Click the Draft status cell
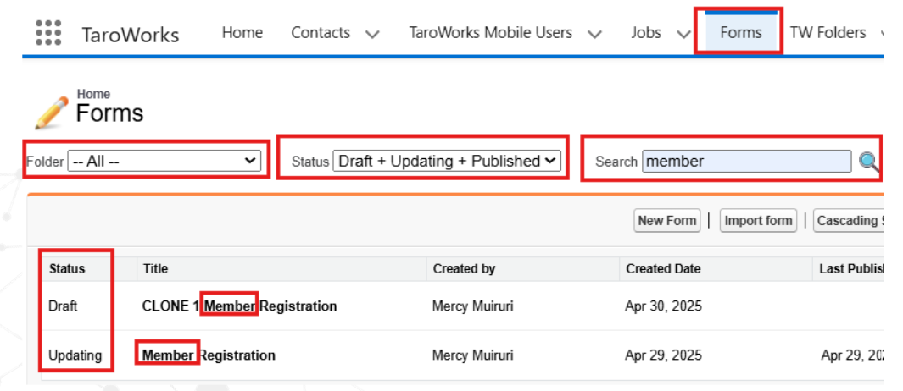Screen dimensions: 903x391 pyautogui.click(x=63, y=306)
